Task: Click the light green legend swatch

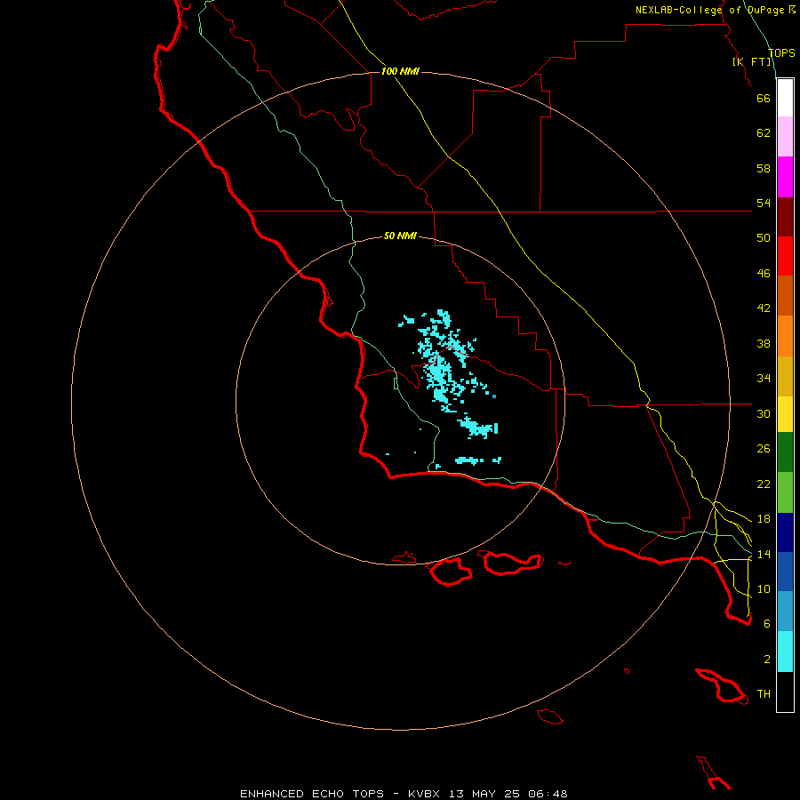Action: pos(785,492)
